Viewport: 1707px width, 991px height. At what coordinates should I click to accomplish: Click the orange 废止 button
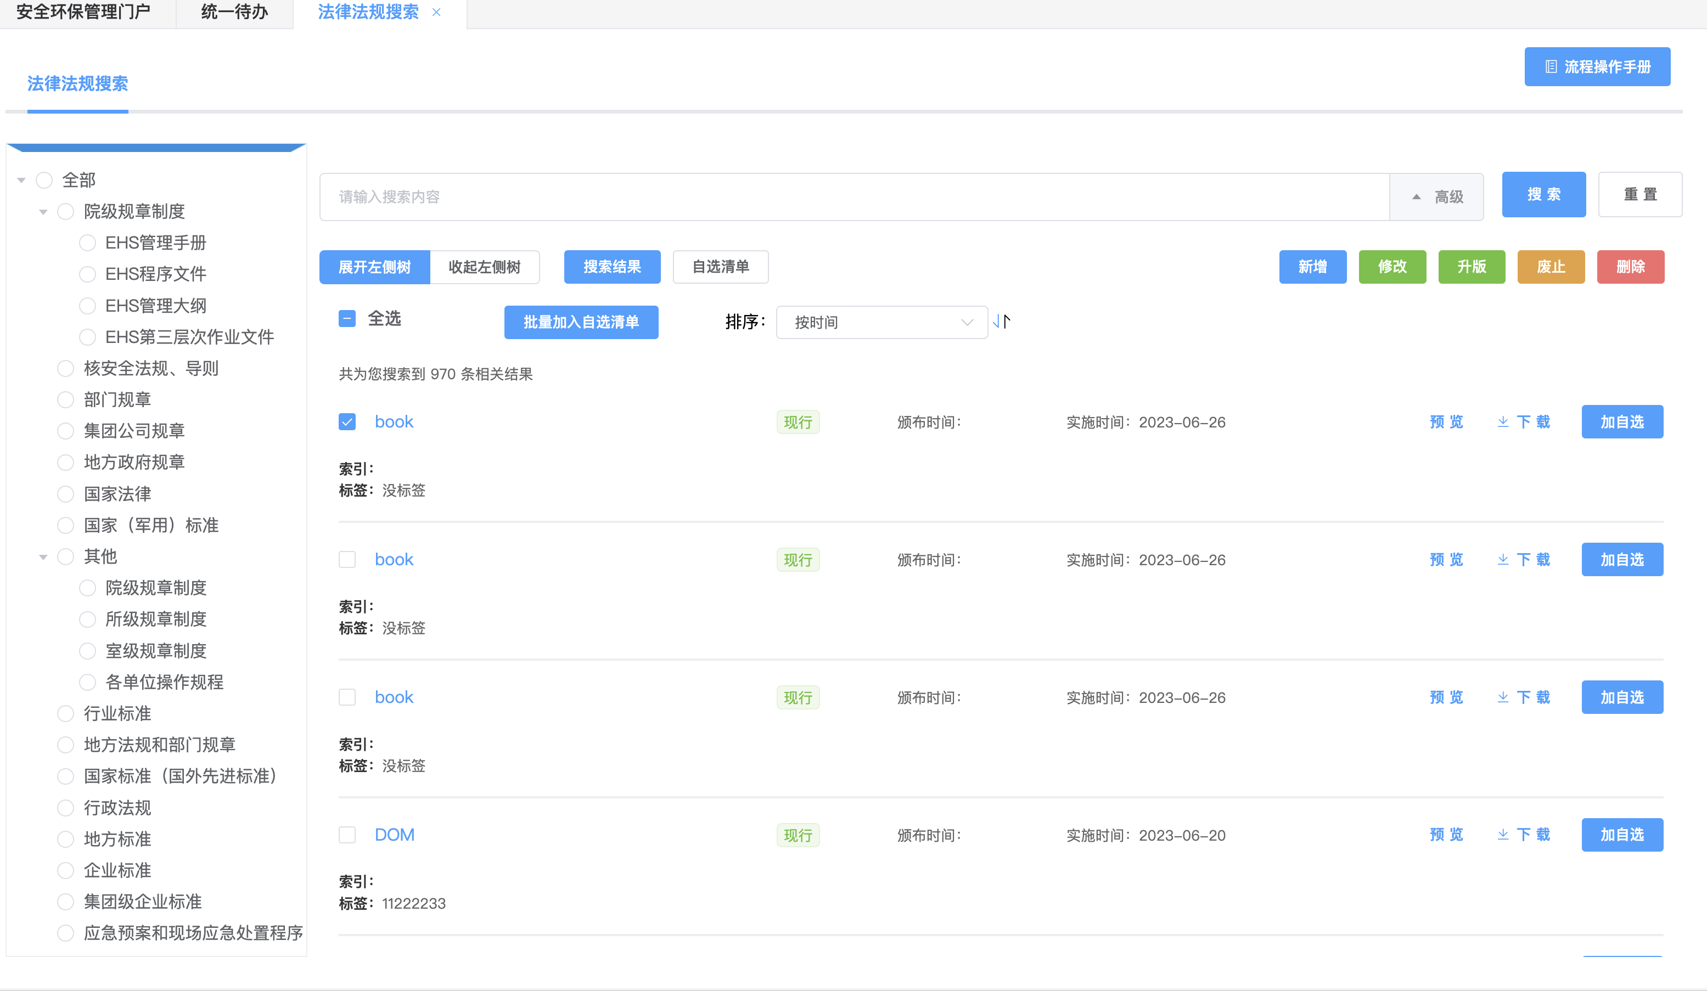1551,267
